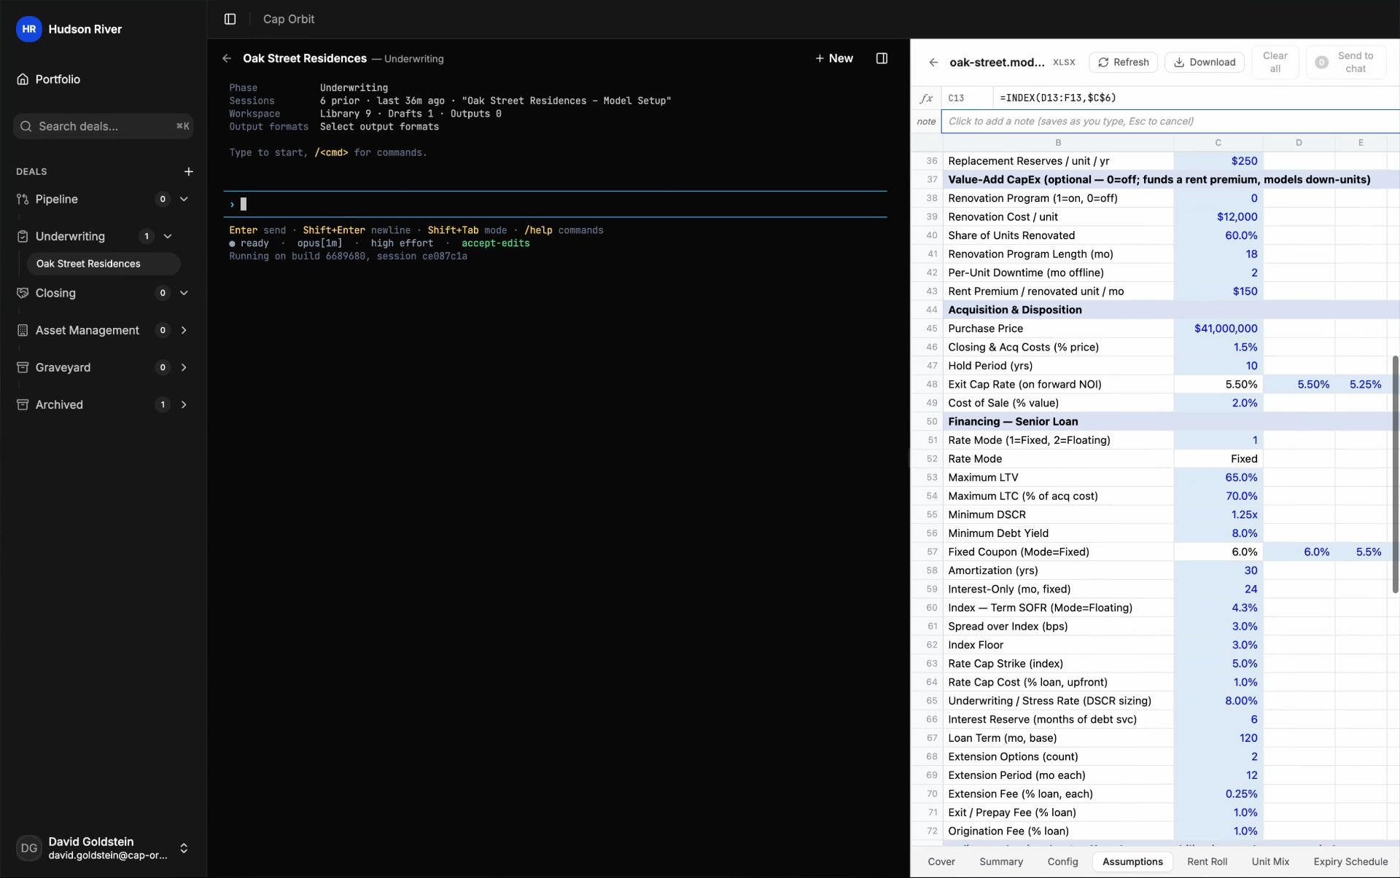Click the HR Hudson River workspace avatar
This screenshot has height=878, width=1400.
pos(28,29)
